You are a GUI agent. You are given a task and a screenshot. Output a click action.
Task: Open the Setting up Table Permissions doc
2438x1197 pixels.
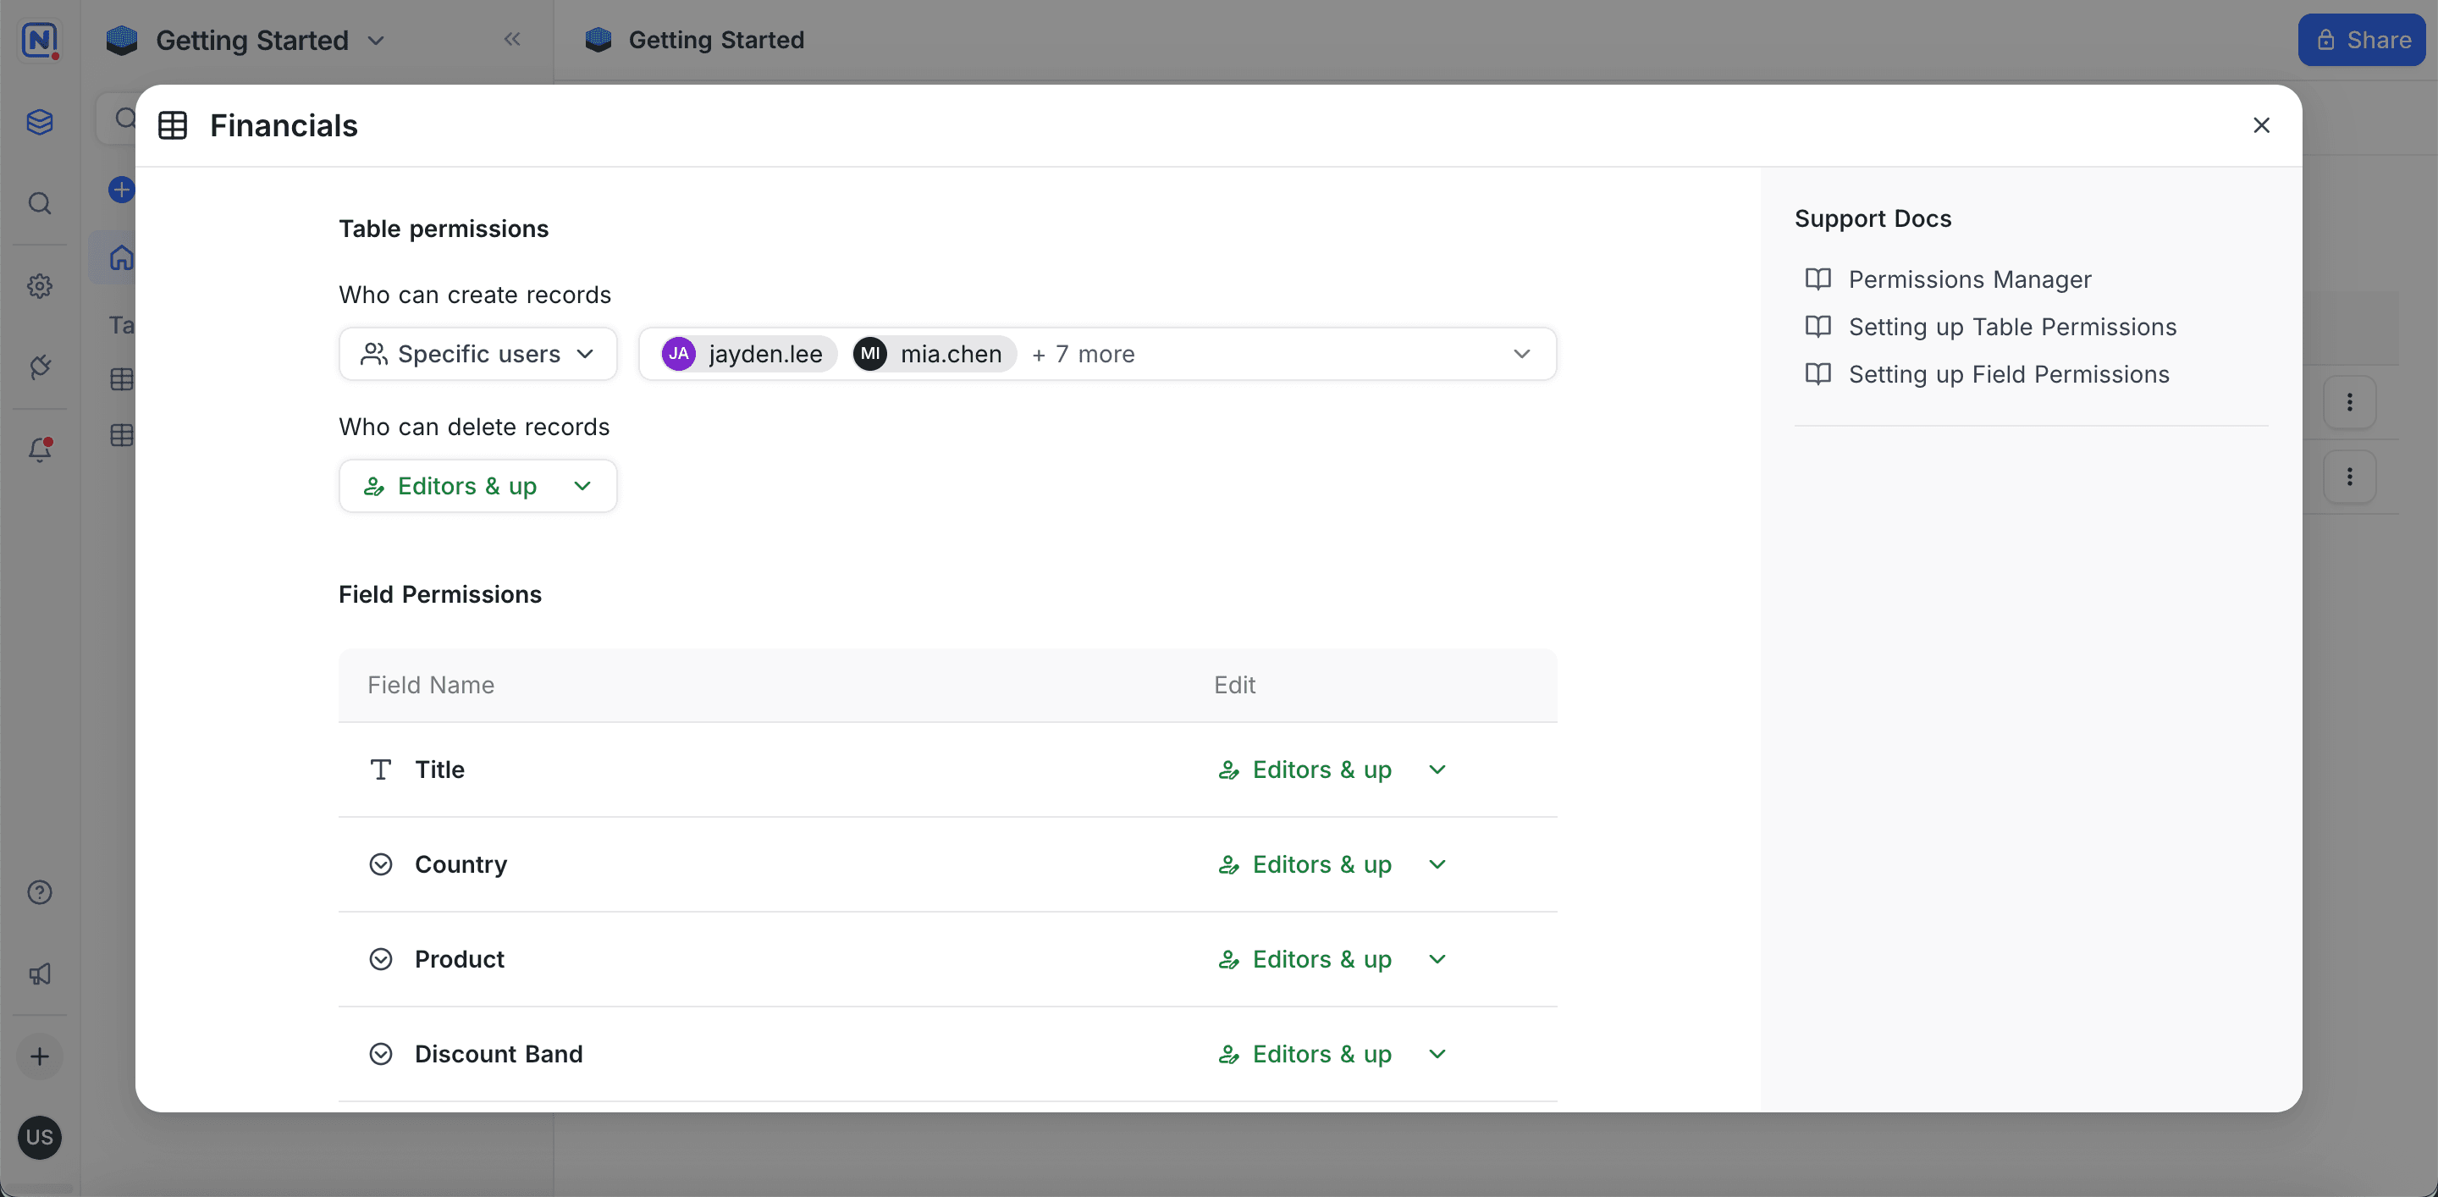[2011, 326]
